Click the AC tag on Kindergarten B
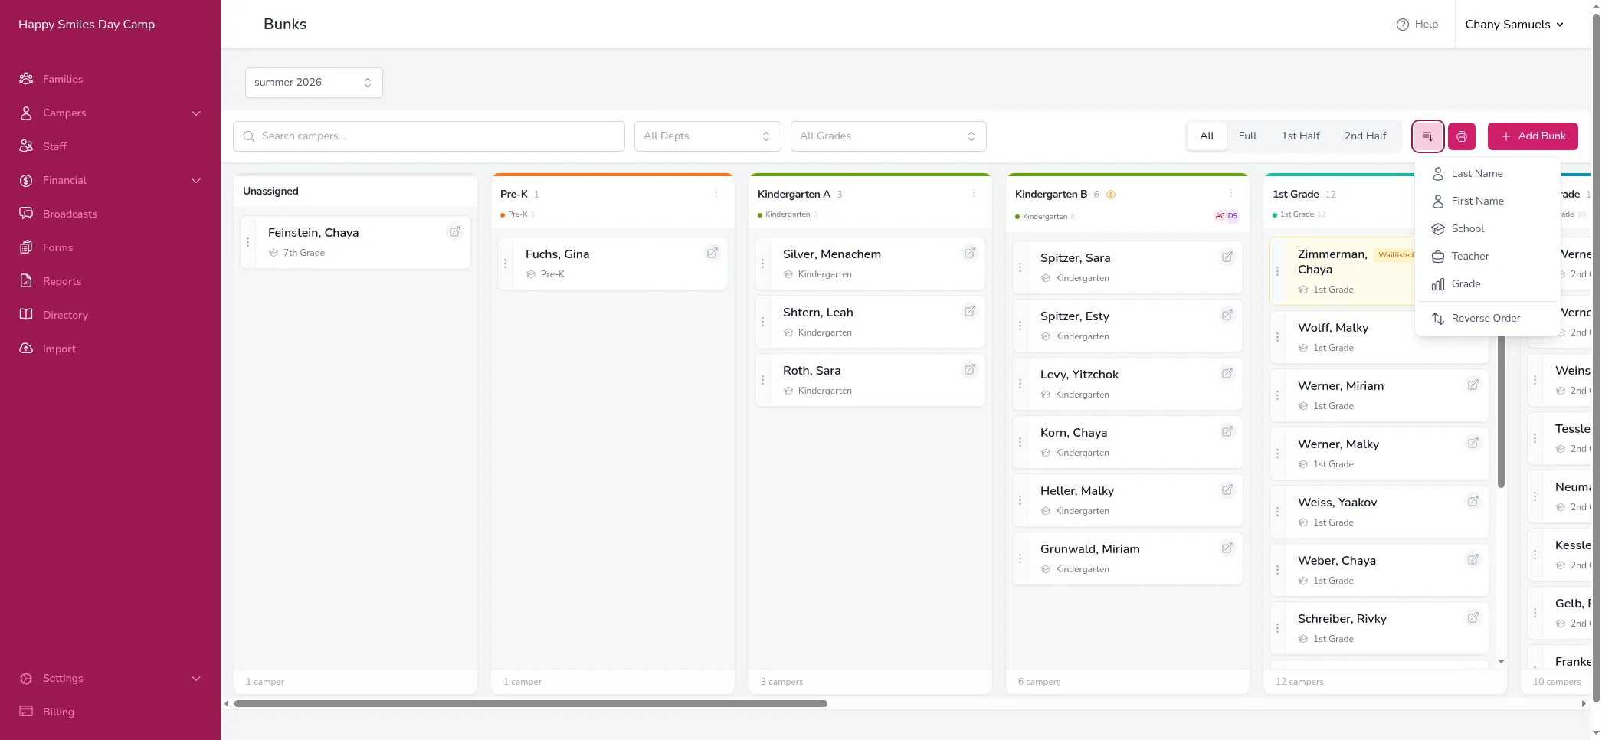 pyautogui.click(x=1220, y=216)
